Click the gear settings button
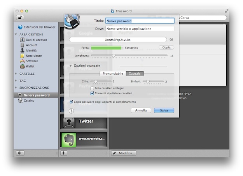Screen dimensions: 243x176 click(x=20, y=153)
